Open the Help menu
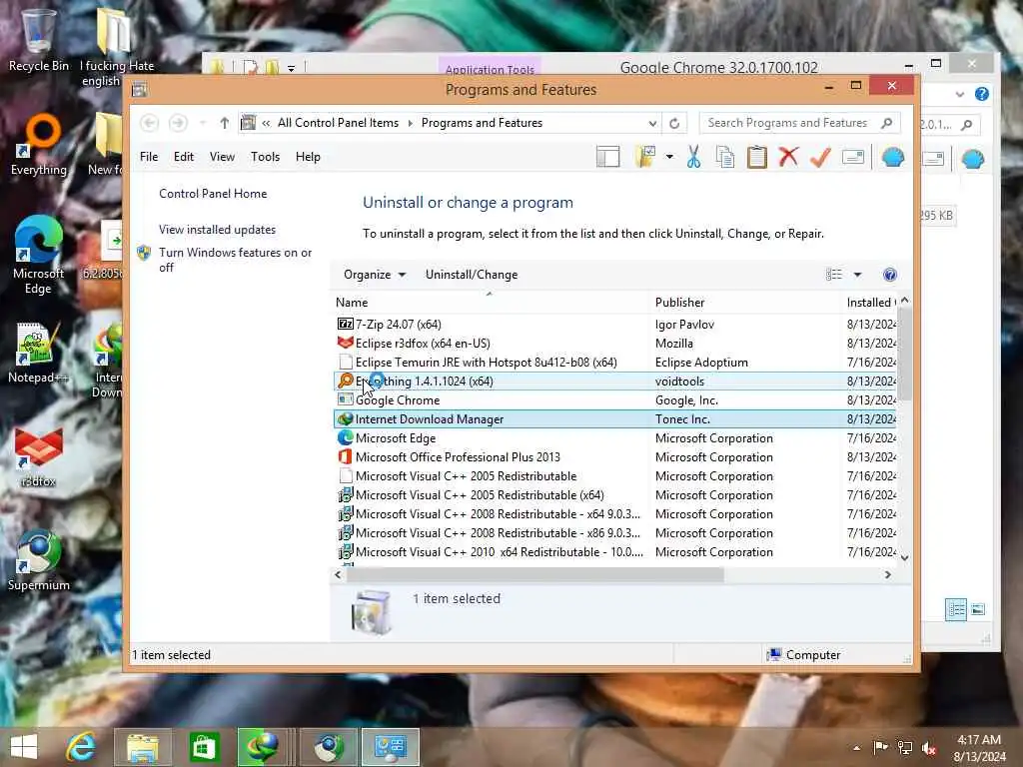The image size is (1023, 767). [x=308, y=157]
